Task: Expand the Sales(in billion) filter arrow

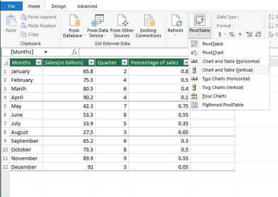Action: click(x=91, y=63)
